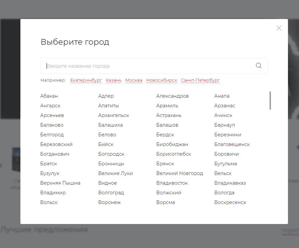Select city Бронницы
The height and width of the screenshot is (248, 299).
pos(111,164)
